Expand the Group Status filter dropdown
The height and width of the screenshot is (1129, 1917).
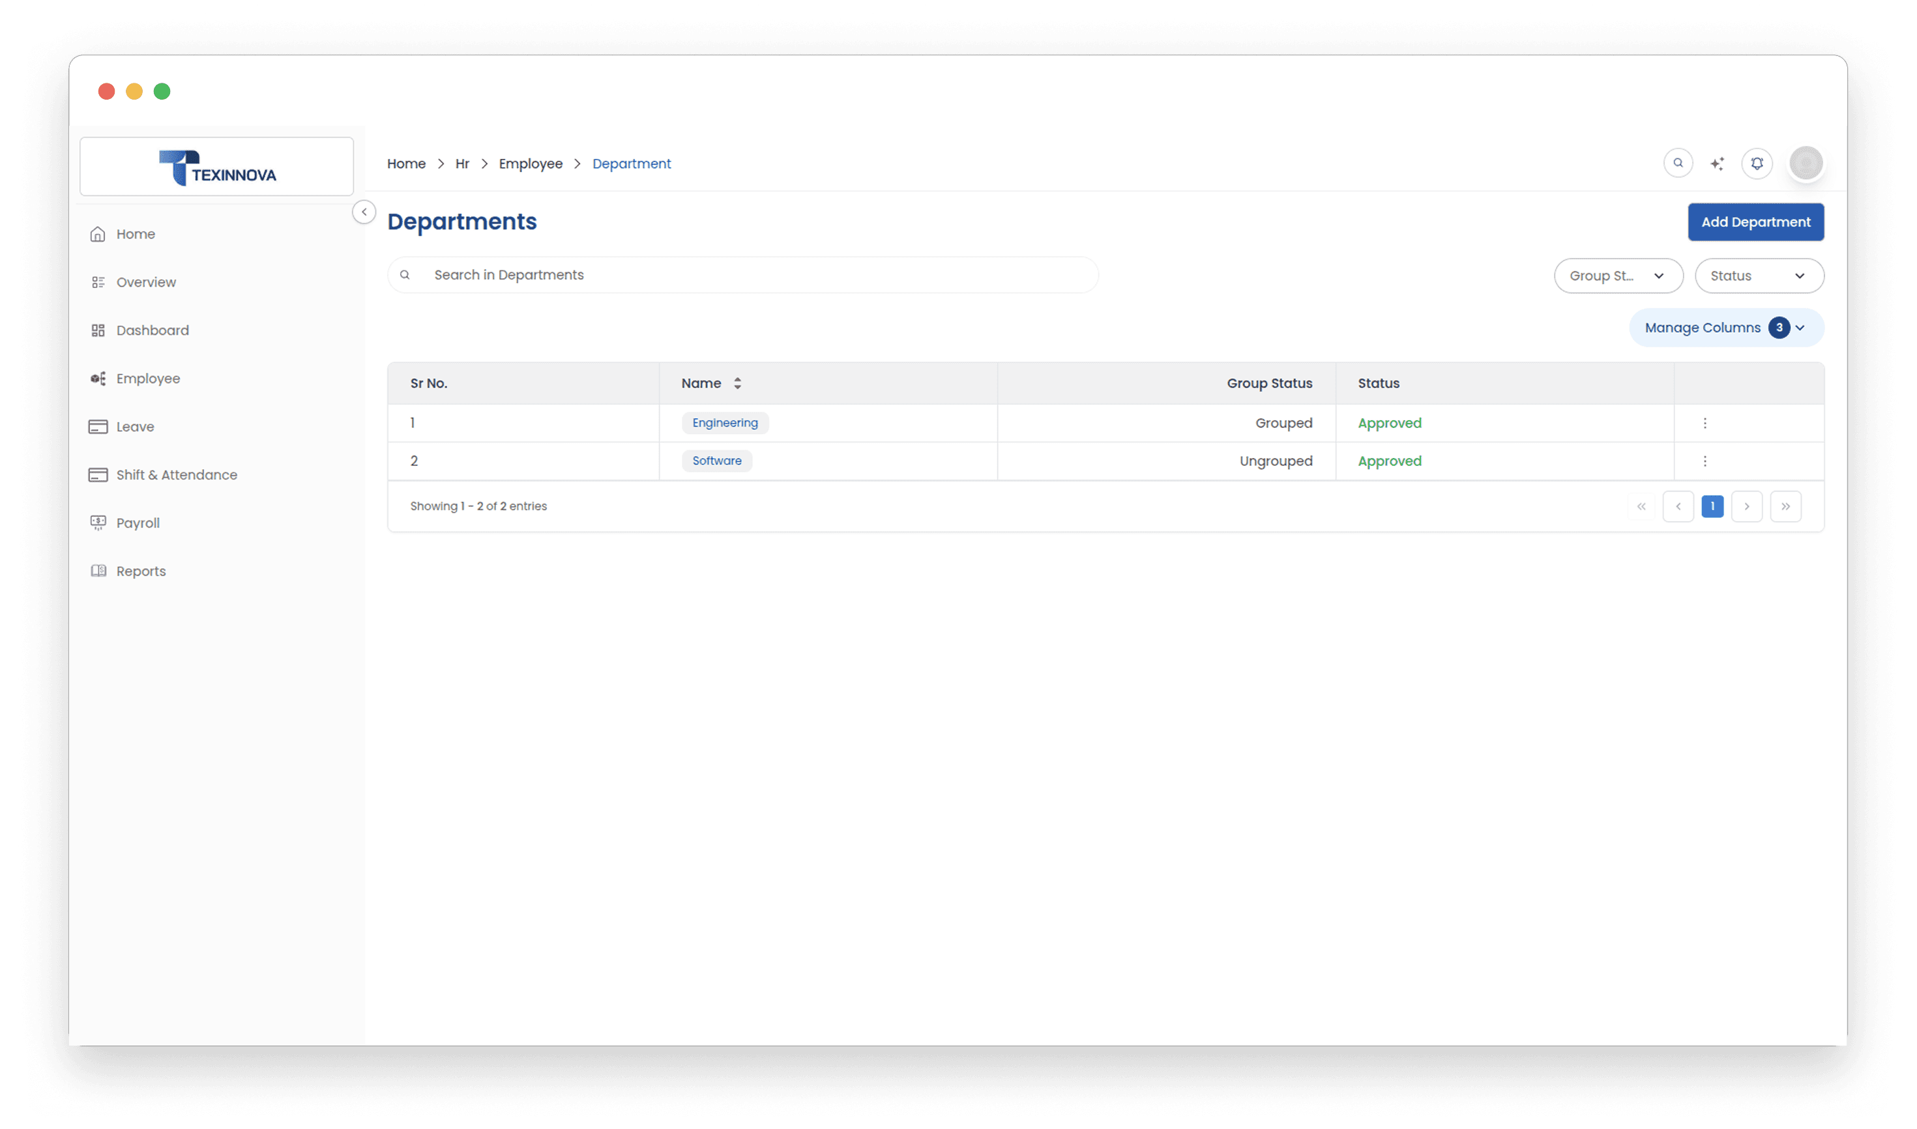point(1618,276)
